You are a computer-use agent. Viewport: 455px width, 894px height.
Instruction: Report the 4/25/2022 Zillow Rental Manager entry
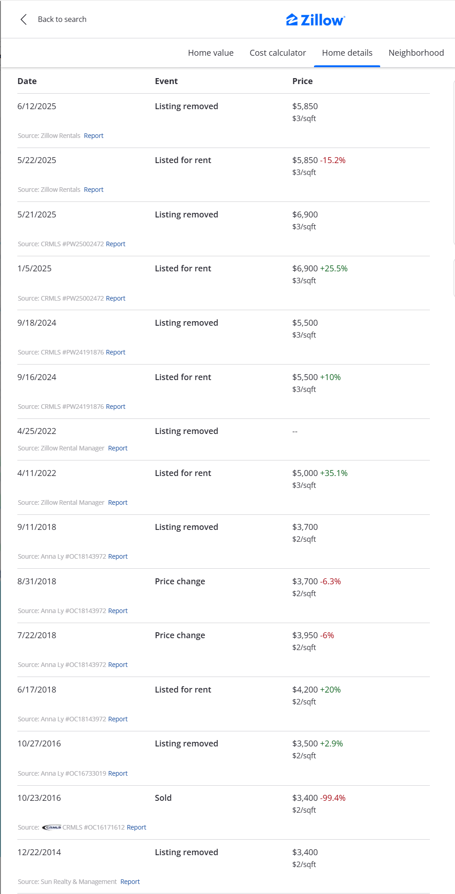point(118,448)
